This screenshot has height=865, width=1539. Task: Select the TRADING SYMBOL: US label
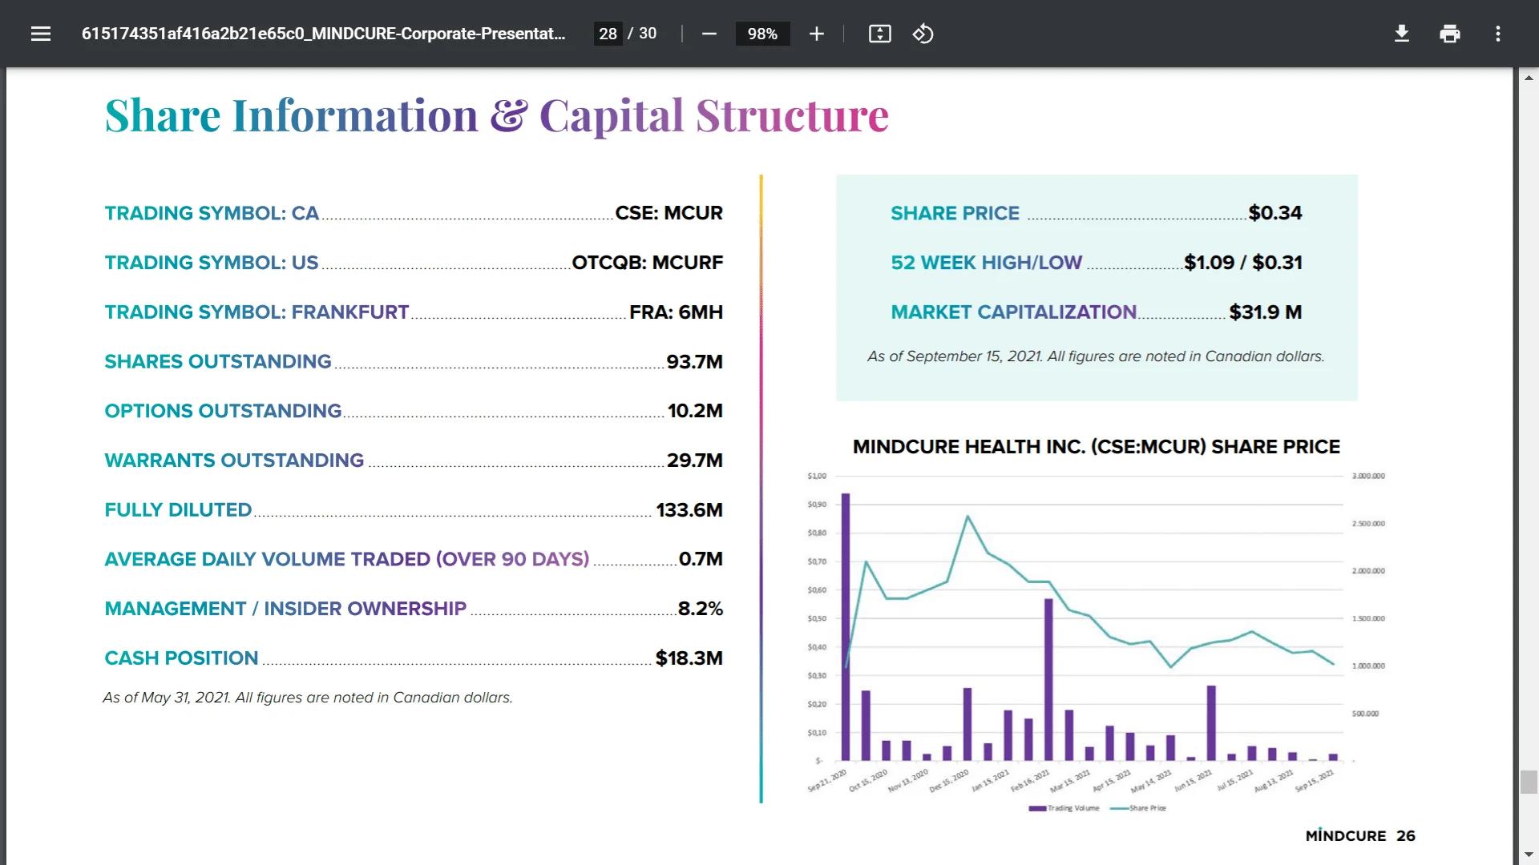(212, 263)
